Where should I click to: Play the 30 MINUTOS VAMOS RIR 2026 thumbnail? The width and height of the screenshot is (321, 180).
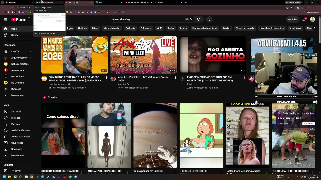point(75,55)
